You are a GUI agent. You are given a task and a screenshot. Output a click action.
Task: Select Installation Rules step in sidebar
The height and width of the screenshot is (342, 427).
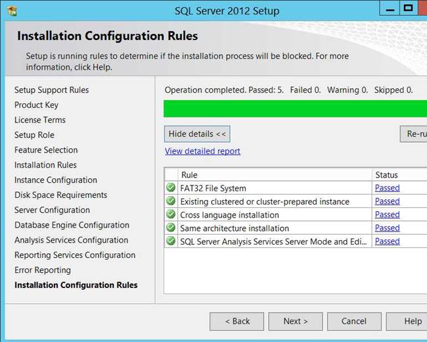pyautogui.click(x=45, y=165)
